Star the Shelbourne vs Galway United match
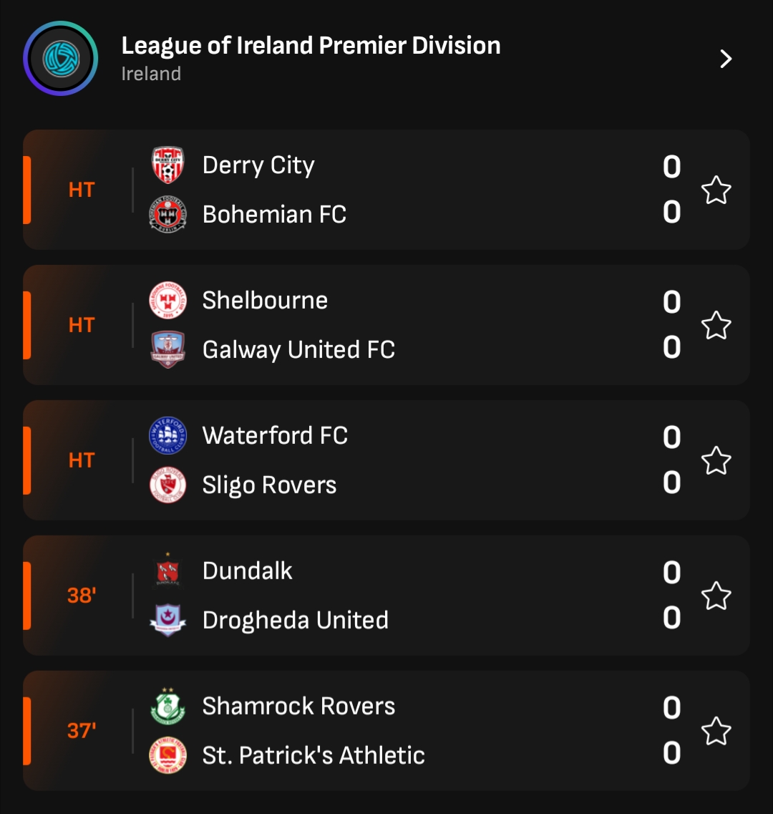 click(716, 326)
